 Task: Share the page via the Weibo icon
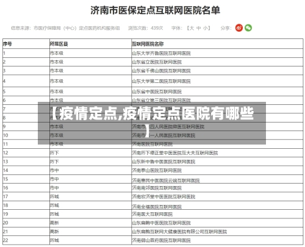coord(239,28)
